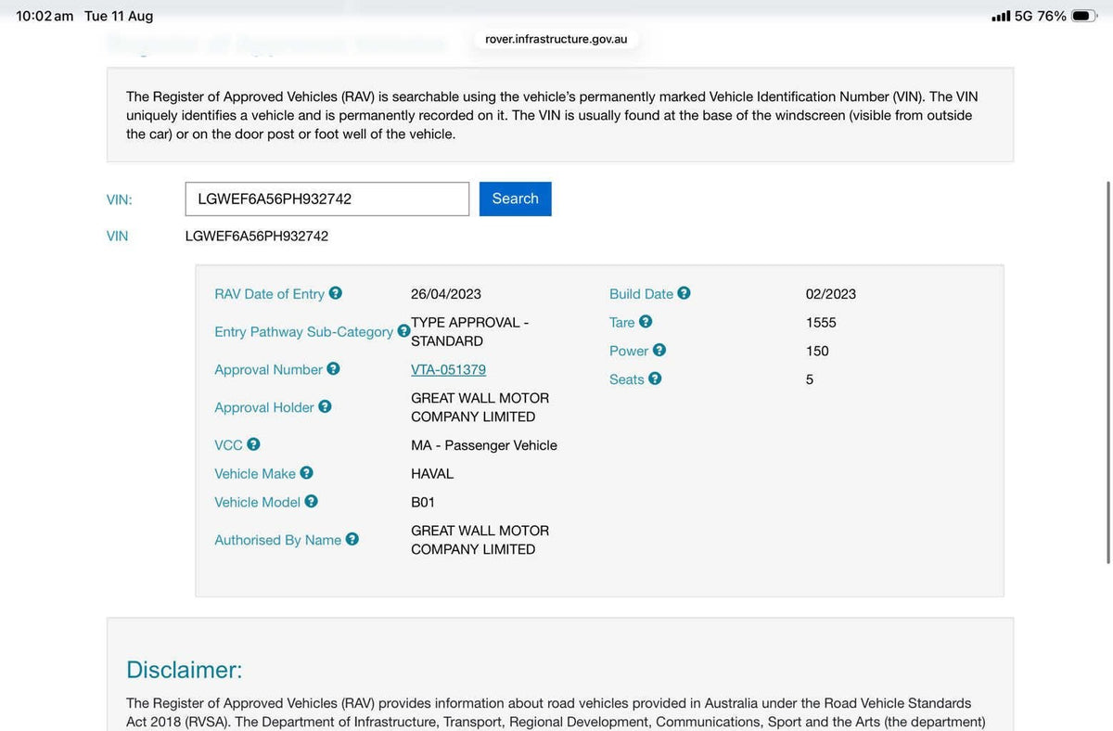Select the Approval Holder company name value
The image size is (1113, 731).
(x=480, y=407)
